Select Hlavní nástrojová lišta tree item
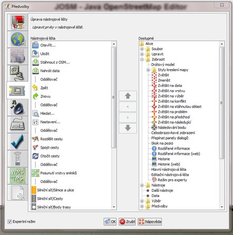Screen dimensions: 233x235 click(x=169, y=170)
